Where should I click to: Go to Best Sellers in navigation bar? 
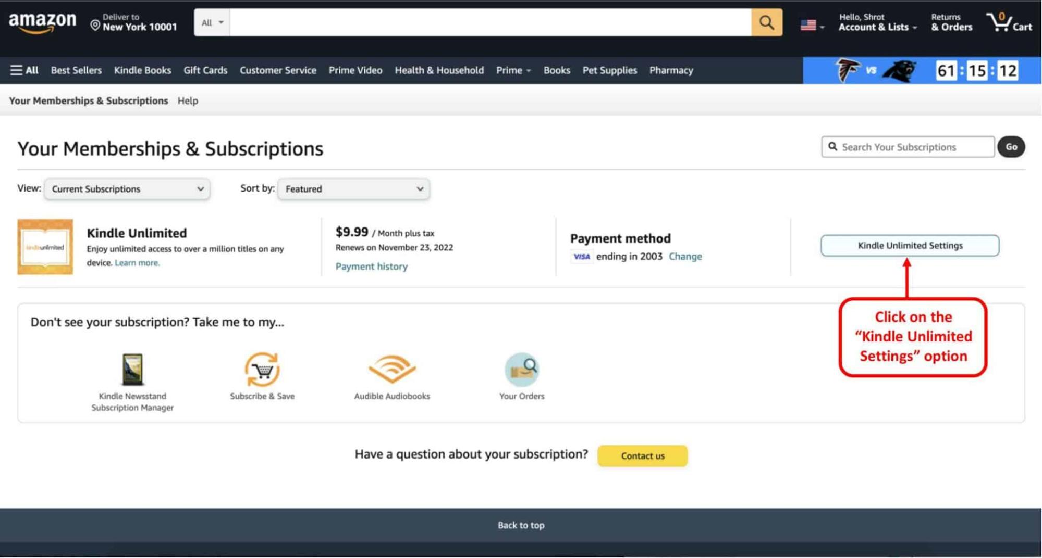point(76,70)
